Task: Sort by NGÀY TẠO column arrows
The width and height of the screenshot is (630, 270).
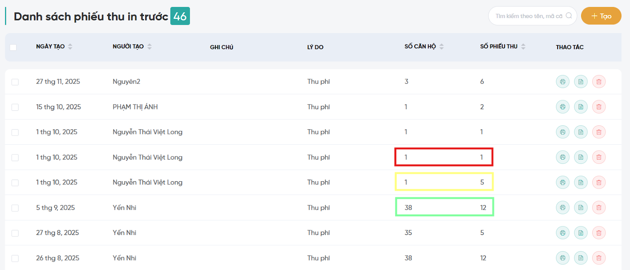Action: (70, 46)
